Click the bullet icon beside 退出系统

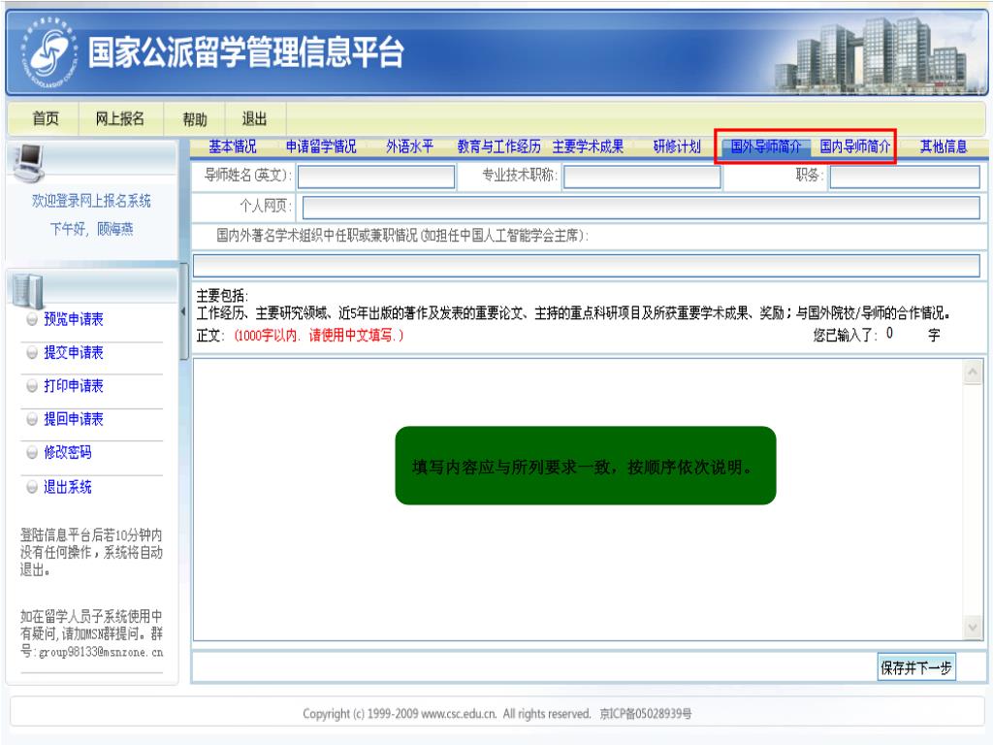[32, 487]
